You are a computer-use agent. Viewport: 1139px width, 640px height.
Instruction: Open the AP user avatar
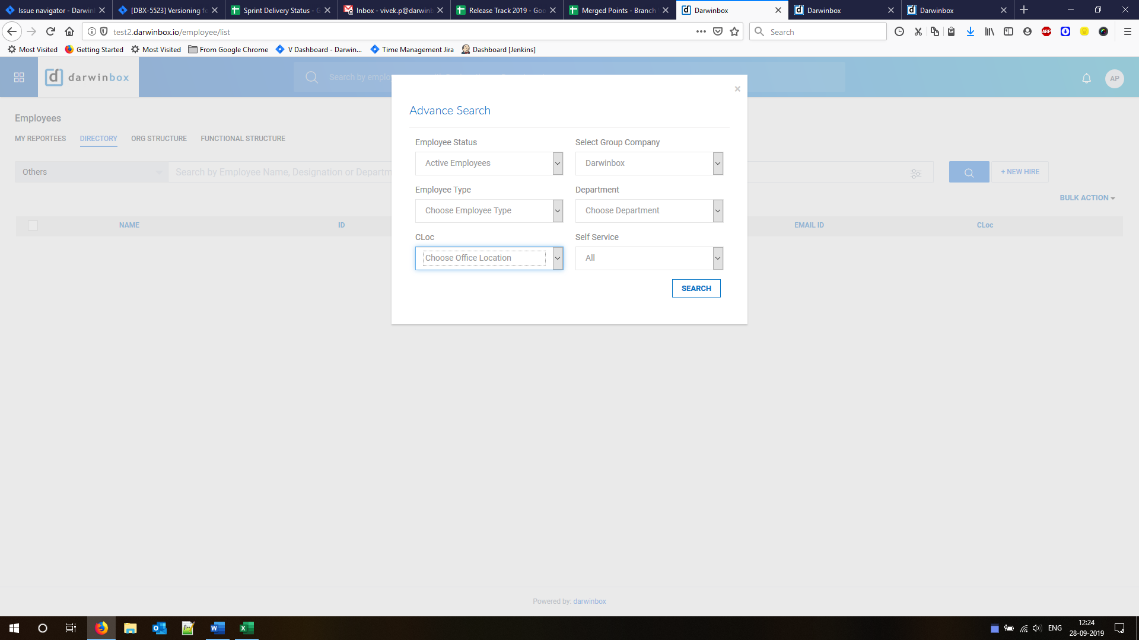pos(1114,78)
